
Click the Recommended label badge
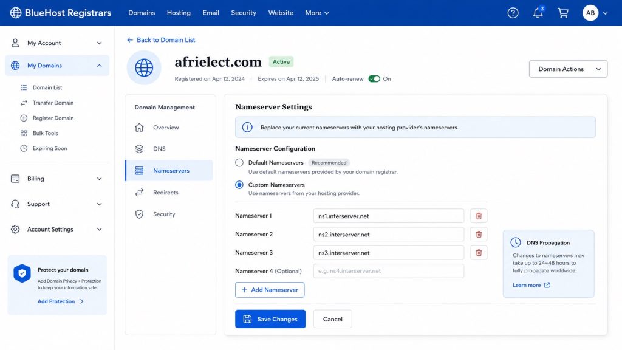pos(329,163)
